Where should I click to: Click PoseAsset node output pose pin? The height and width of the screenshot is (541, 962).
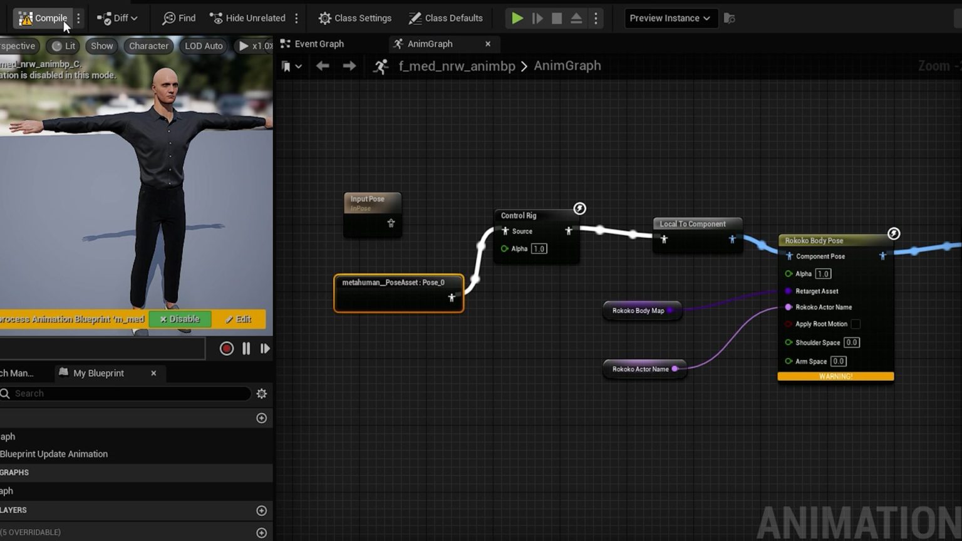pos(452,298)
